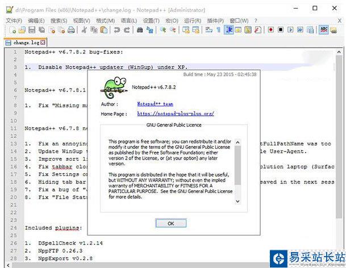Open the 视图(V) menu
Viewport: 346px width, 268px height.
[x=82, y=21]
